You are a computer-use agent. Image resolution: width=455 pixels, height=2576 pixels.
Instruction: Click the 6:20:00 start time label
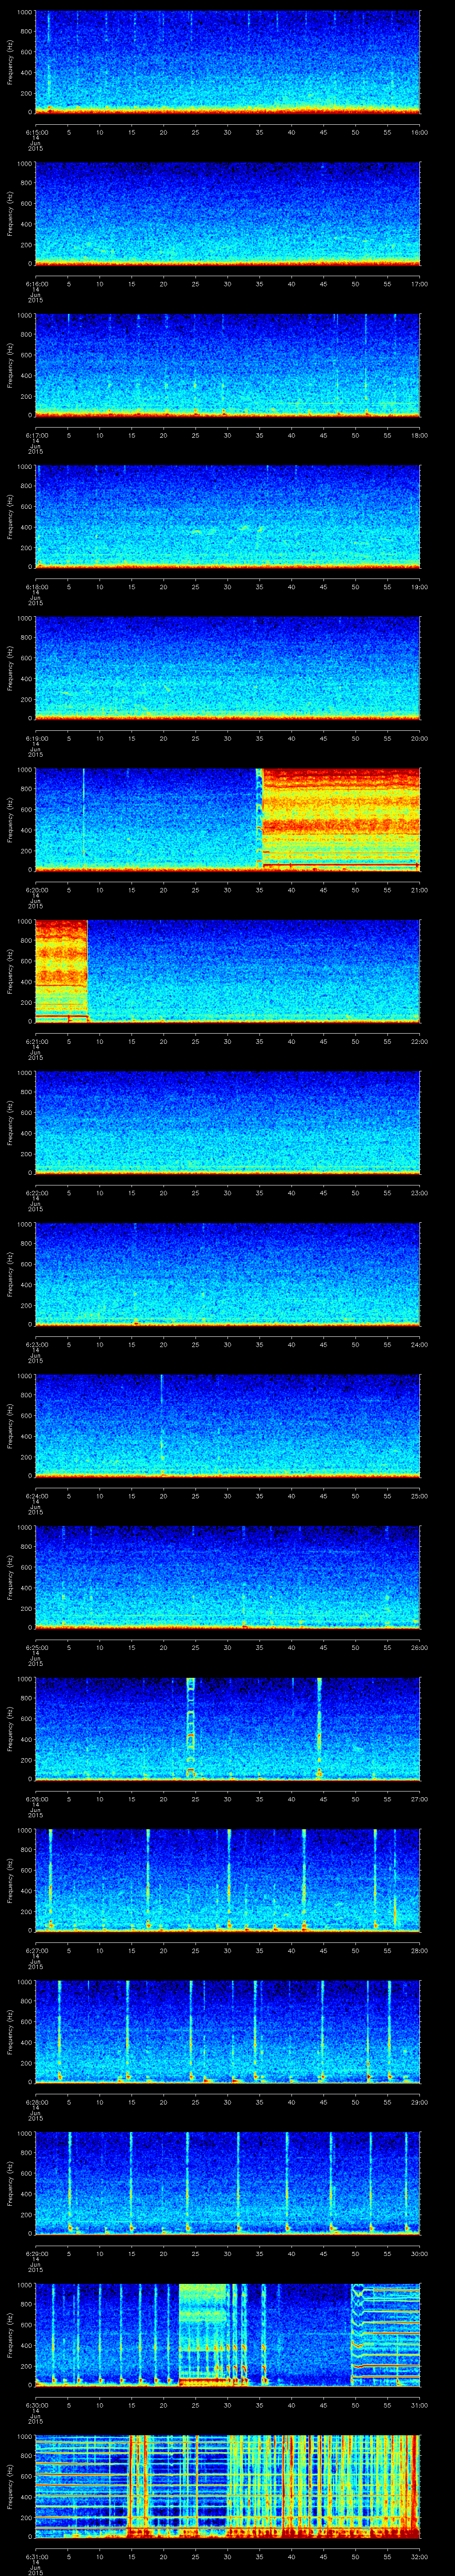coord(36,890)
